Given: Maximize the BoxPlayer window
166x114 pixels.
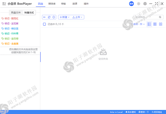Looking at the screenshot, I should [156, 4].
